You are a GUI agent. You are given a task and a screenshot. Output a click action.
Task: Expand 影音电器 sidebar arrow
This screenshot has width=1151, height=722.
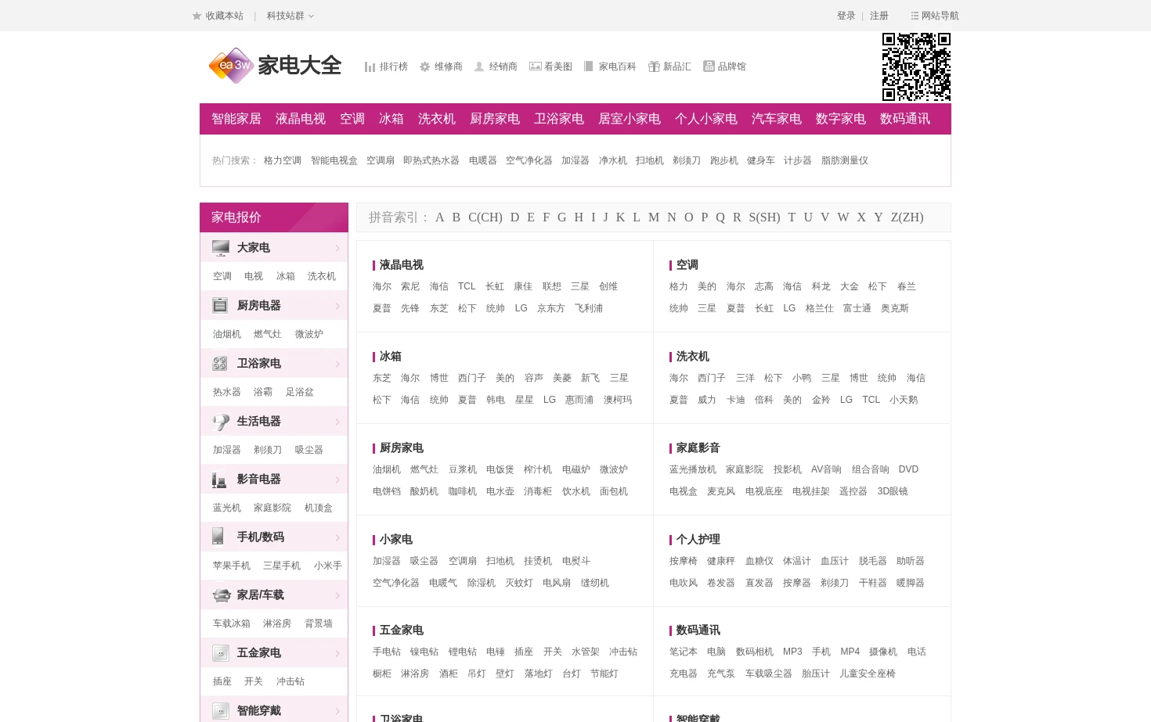point(337,480)
